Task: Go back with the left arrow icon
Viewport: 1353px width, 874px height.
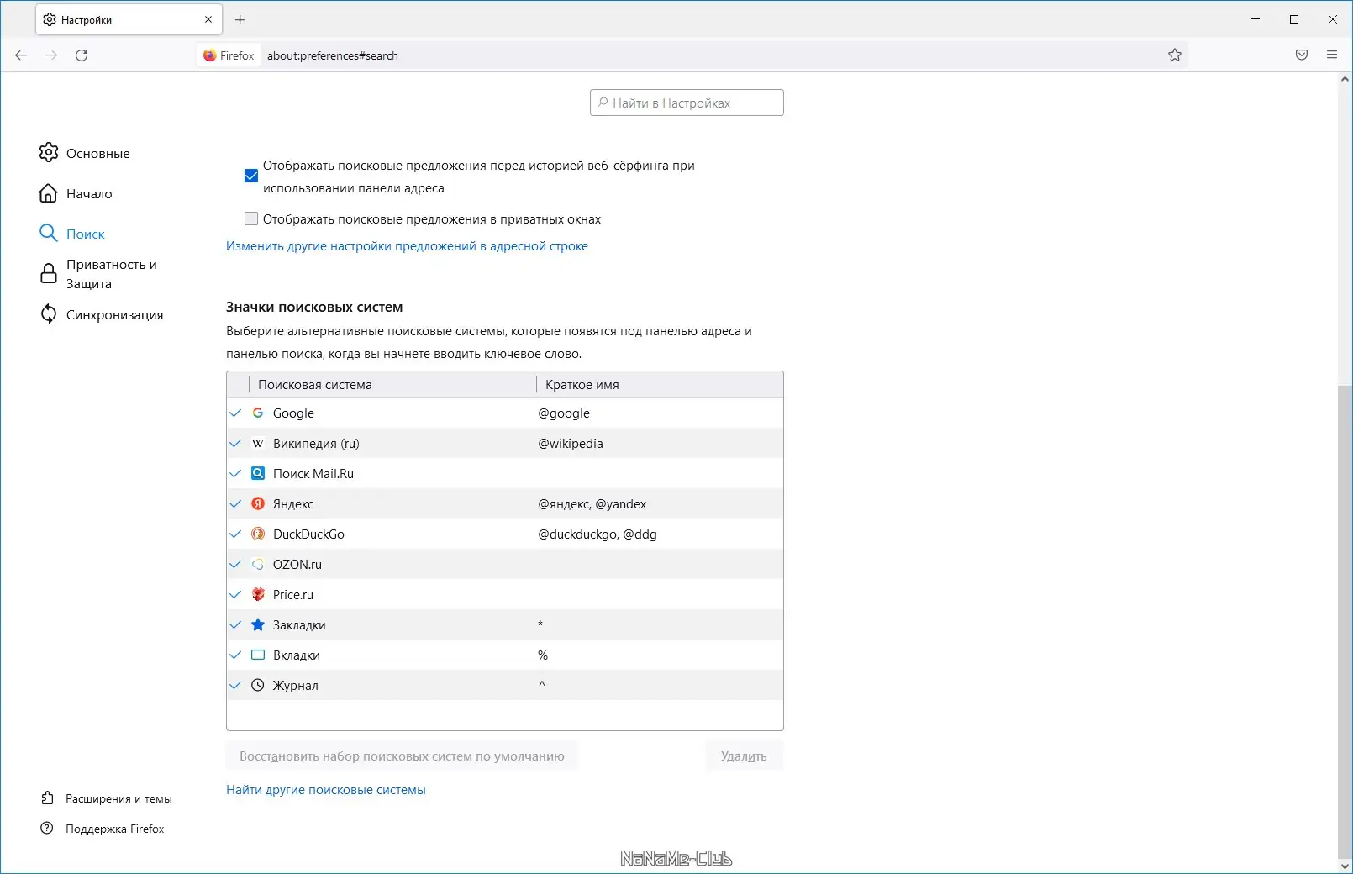Action: click(x=21, y=55)
